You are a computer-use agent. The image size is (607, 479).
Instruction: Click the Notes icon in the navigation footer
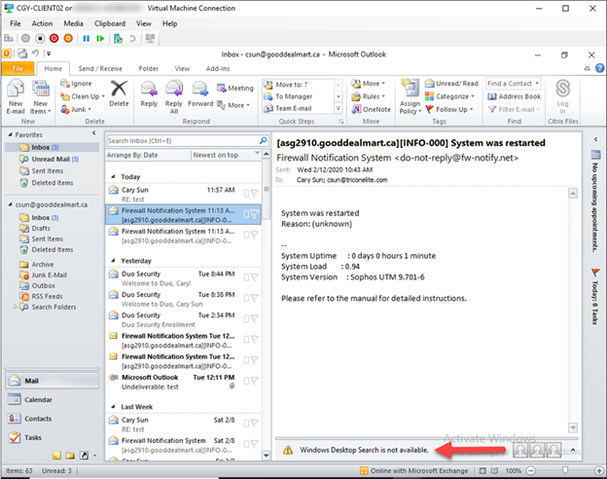(56, 456)
